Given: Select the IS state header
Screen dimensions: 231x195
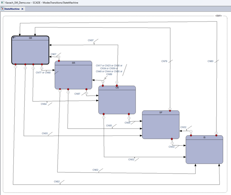Looking at the screenshot, I should point(205,137).
